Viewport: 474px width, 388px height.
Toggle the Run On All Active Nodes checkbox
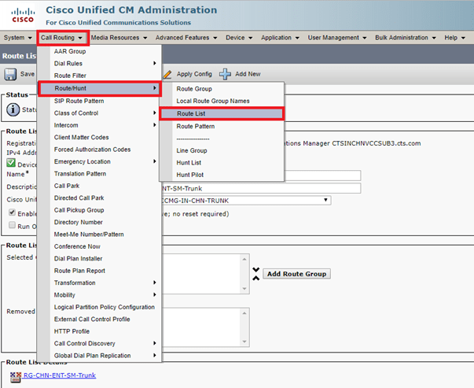coord(12,225)
